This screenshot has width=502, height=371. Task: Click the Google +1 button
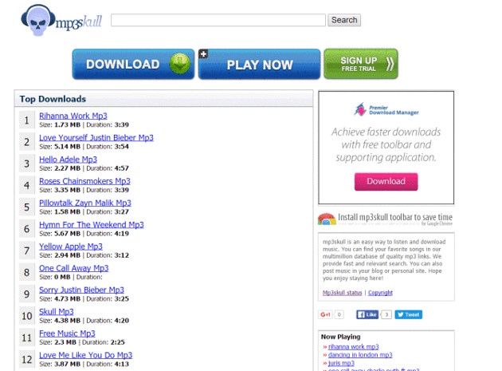click(325, 314)
